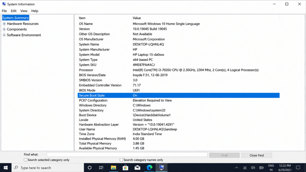Open the Help menu
This screenshot has width=306, height=172.
click(x=35, y=11)
